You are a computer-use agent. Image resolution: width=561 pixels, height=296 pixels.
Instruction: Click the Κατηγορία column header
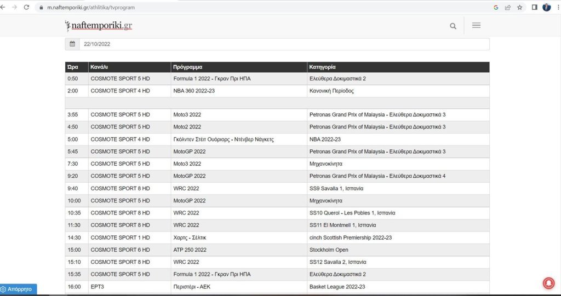(x=322, y=67)
